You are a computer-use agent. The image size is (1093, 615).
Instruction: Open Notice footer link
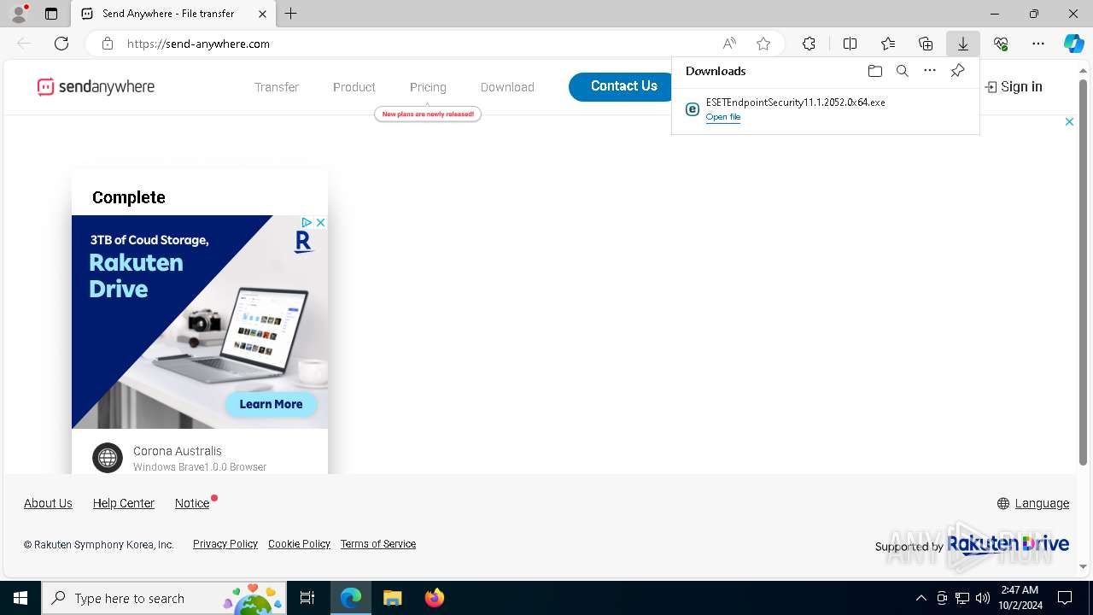point(192,503)
